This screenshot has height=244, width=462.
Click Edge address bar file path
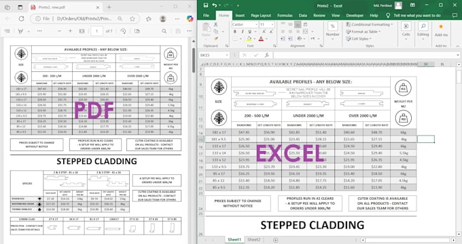click(84, 18)
